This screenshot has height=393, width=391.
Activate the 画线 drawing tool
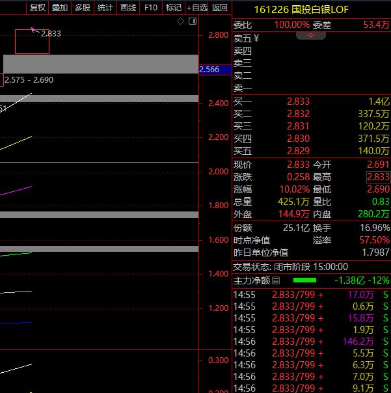click(128, 8)
